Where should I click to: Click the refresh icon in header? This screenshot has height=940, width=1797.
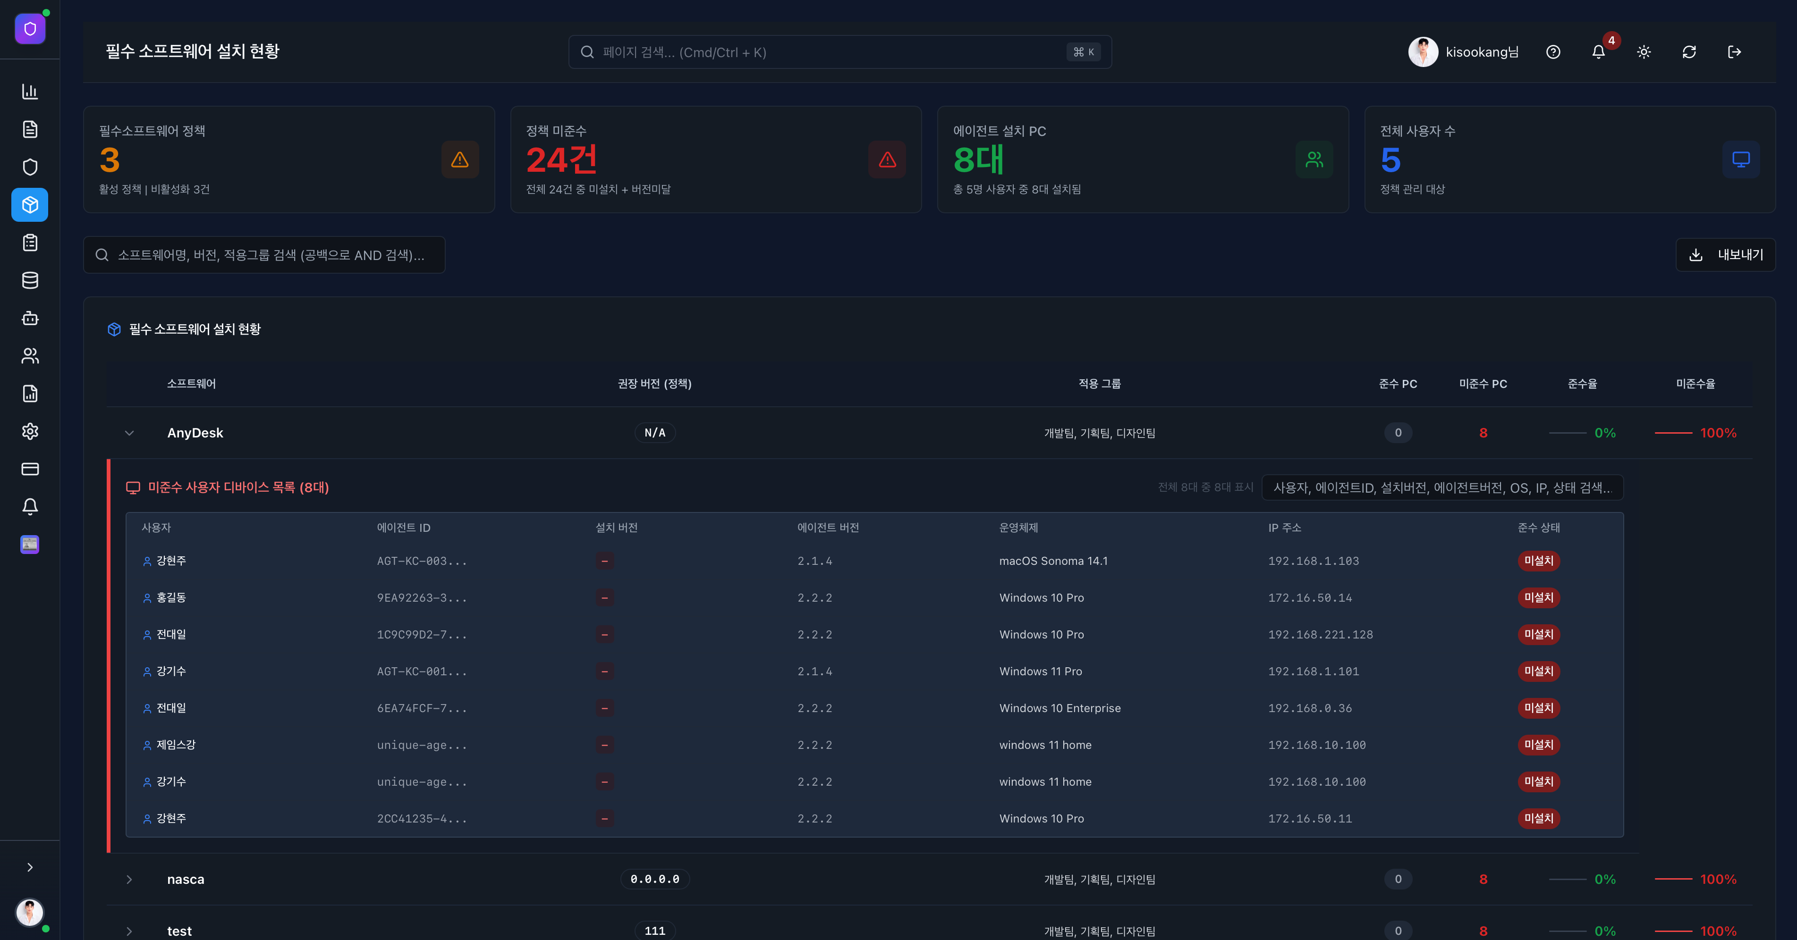pyautogui.click(x=1689, y=51)
